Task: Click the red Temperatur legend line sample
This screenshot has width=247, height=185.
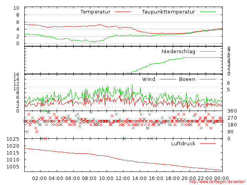Action: click(123, 12)
